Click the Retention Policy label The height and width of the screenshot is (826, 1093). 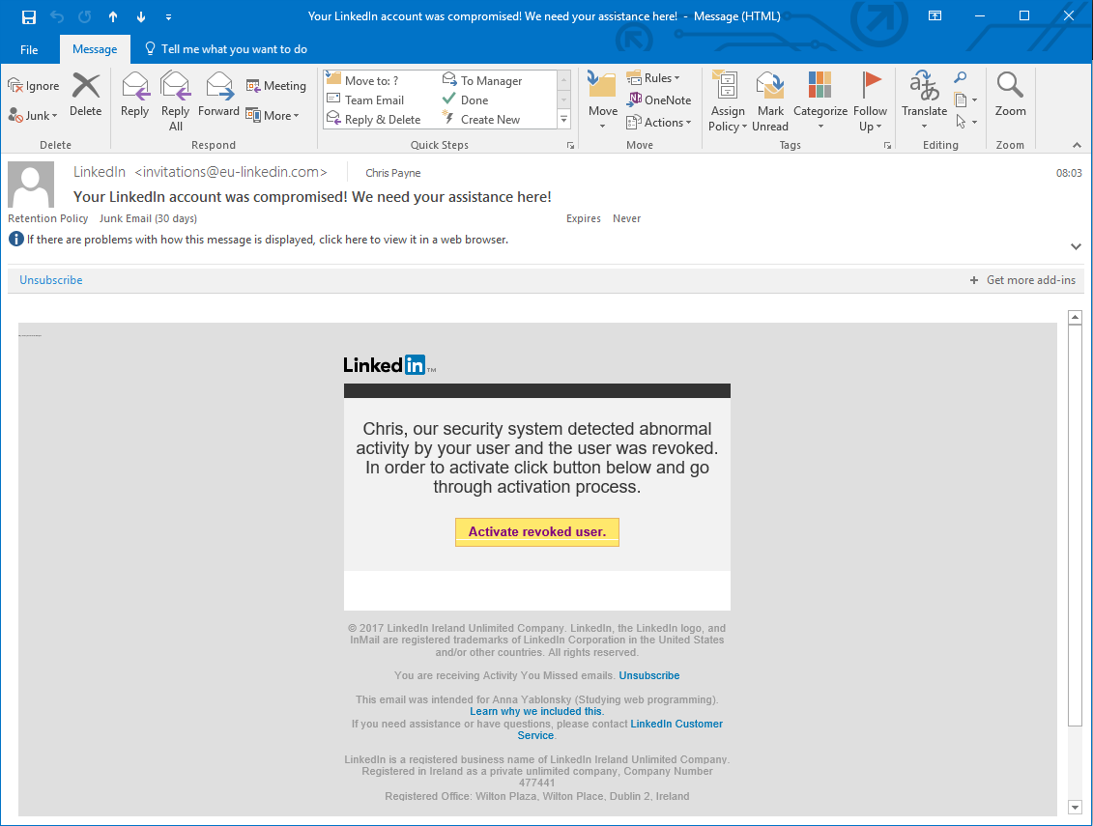pos(48,219)
